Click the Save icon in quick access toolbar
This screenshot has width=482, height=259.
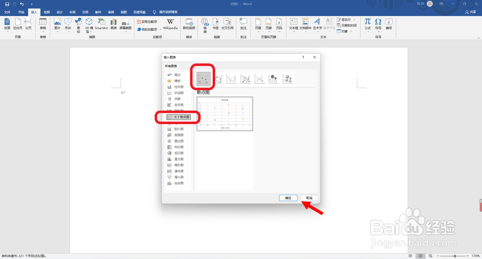[x=7, y=4]
